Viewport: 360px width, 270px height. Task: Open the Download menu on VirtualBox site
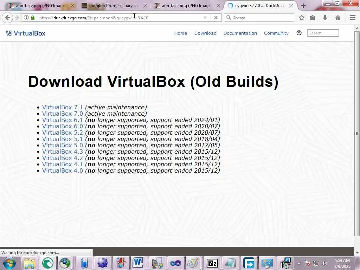click(205, 33)
